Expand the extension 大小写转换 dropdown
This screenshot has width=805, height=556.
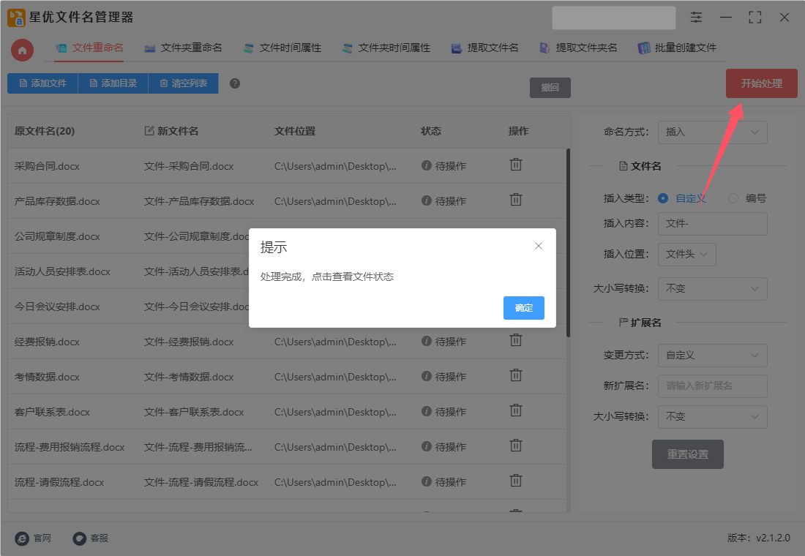(x=713, y=417)
